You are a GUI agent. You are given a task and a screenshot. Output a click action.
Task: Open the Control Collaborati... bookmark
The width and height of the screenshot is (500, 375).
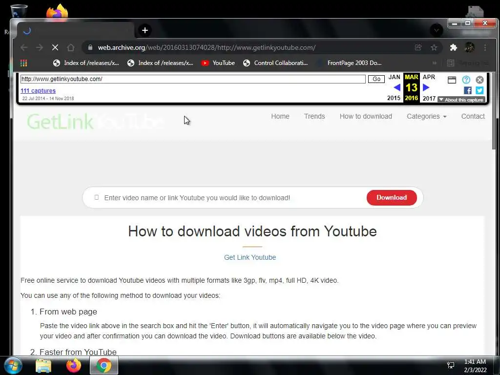[275, 63]
